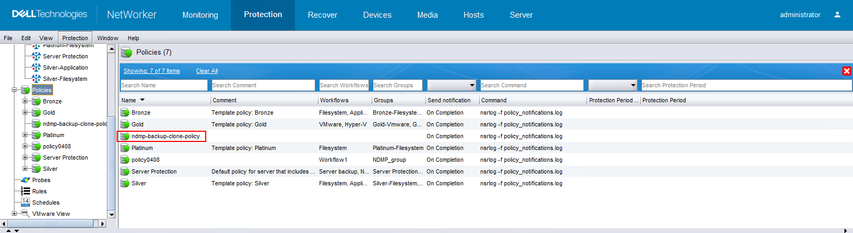The width and height of the screenshot is (853, 233).
Task: Click the Probes icon in tree
Action: pos(25,180)
